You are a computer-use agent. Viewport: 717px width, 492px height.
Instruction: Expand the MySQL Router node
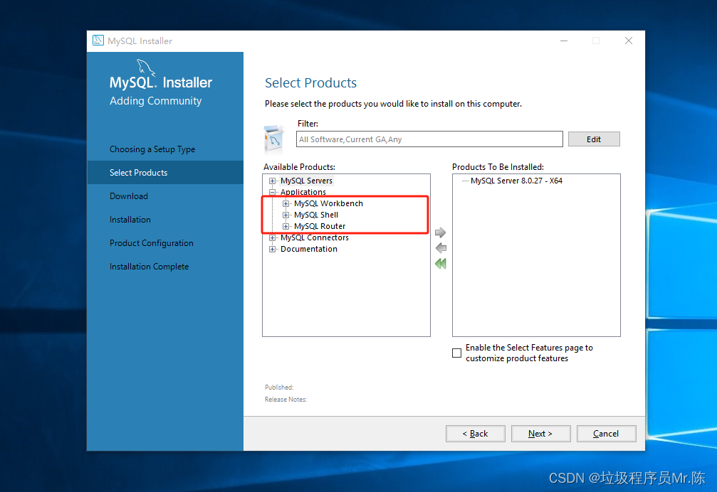[286, 226]
